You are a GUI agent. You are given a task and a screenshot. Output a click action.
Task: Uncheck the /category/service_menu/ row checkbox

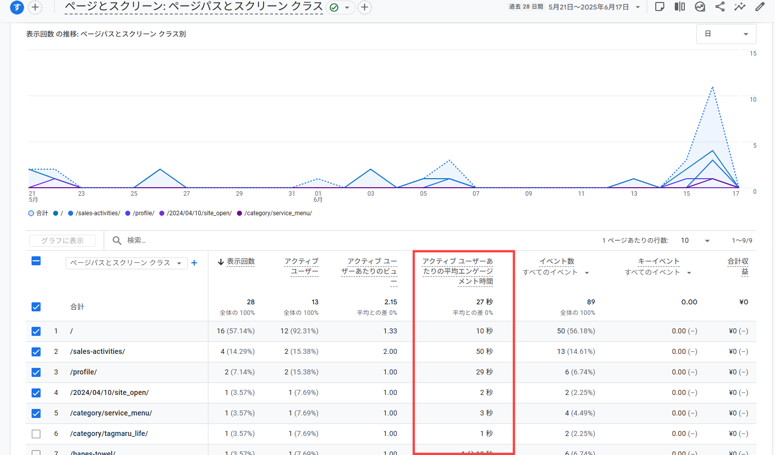click(36, 413)
